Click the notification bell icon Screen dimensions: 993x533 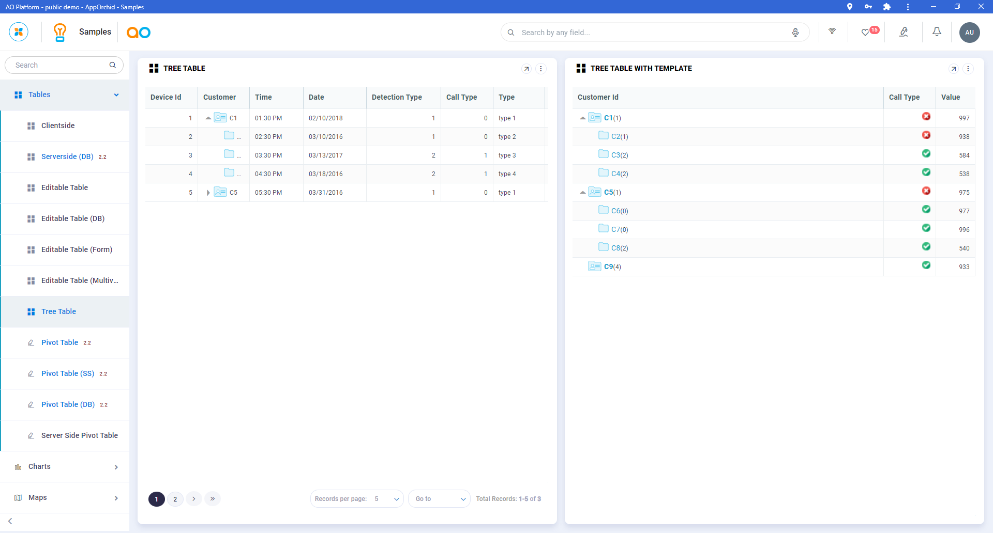(937, 32)
